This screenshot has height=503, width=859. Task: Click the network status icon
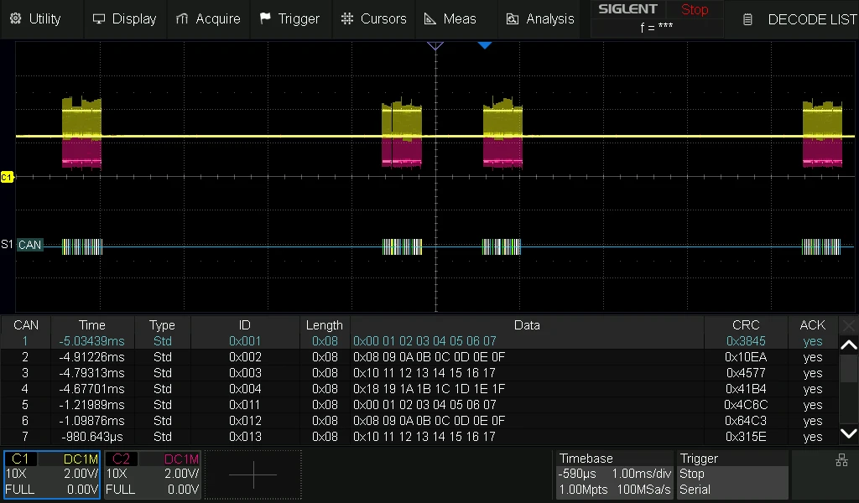[841, 460]
